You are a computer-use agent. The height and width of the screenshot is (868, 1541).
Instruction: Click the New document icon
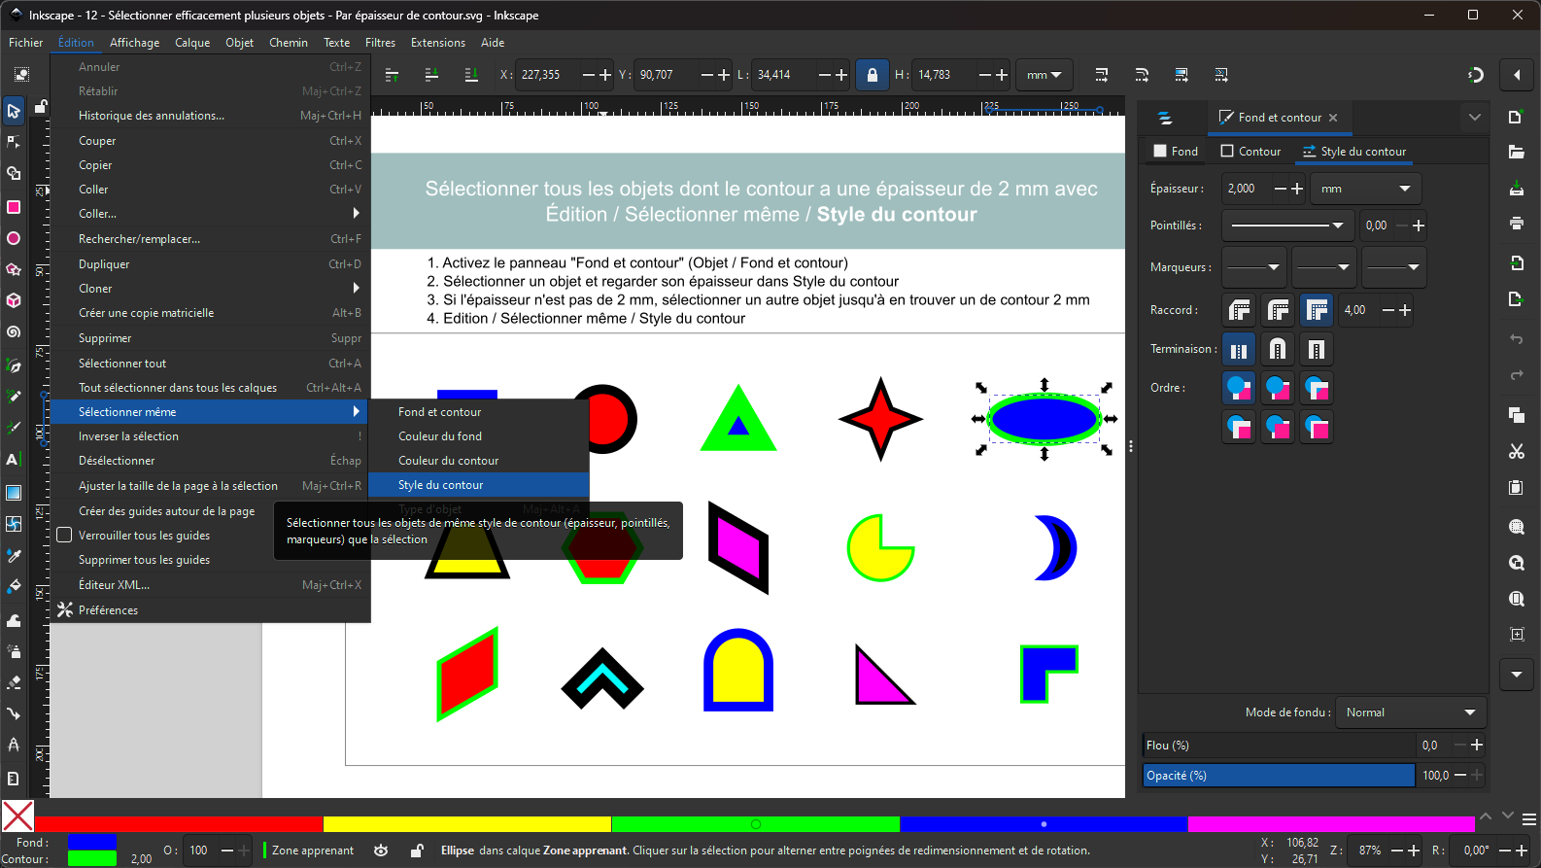pyautogui.click(x=1516, y=117)
